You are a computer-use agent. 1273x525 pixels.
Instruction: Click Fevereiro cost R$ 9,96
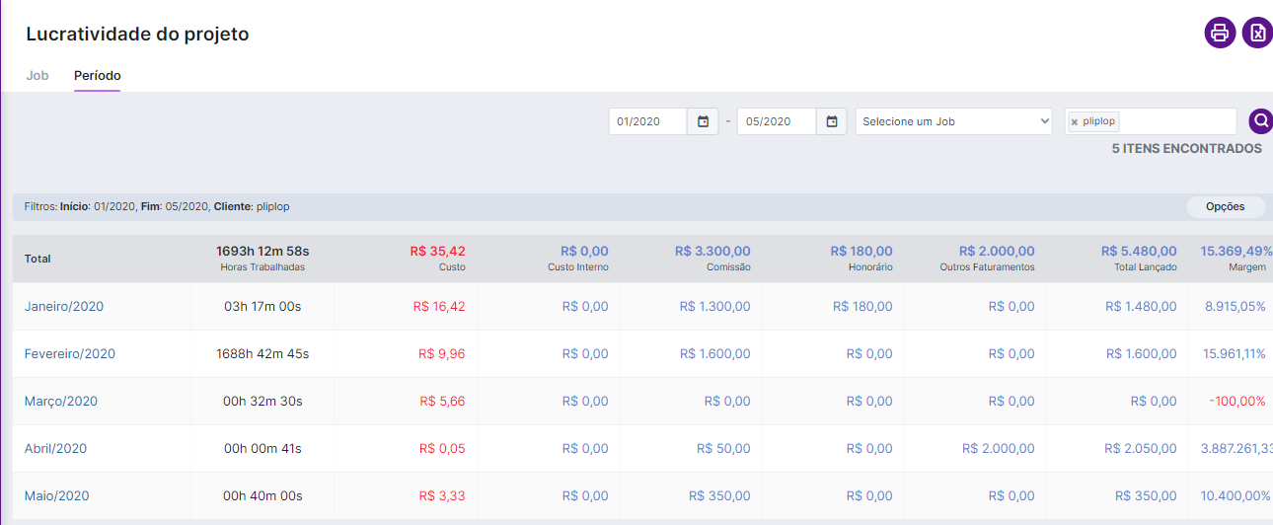point(442,354)
